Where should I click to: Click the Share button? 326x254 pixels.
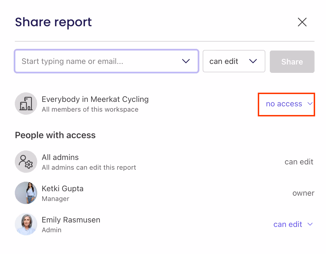tap(292, 62)
